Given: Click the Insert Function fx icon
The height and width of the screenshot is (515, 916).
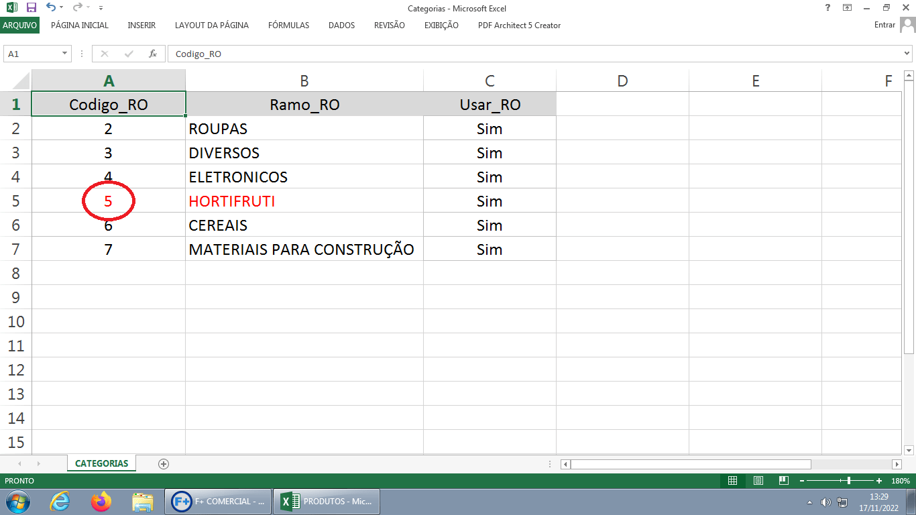Looking at the screenshot, I should [153, 54].
